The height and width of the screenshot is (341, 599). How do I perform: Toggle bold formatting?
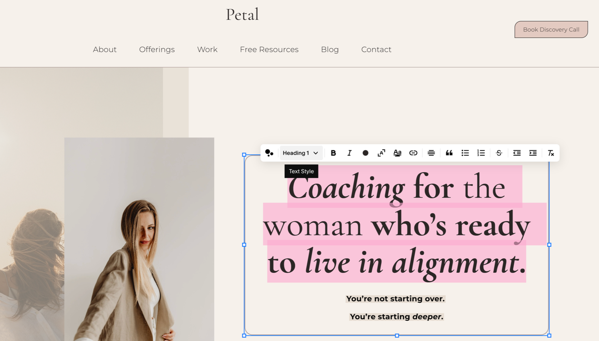333,153
